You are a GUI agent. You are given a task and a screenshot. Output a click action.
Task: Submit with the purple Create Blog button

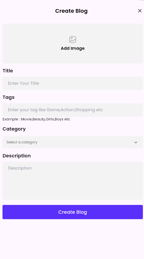point(73,212)
